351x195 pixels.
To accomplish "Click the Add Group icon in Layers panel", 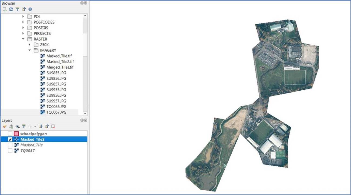I will click(11, 126).
